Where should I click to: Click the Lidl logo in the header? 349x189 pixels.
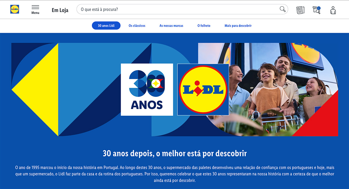point(15,9)
